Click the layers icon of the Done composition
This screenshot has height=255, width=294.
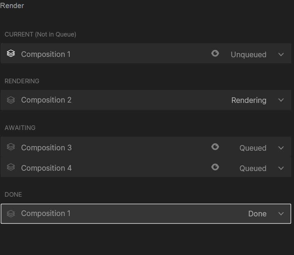pyautogui.click(x=11, y=214)
